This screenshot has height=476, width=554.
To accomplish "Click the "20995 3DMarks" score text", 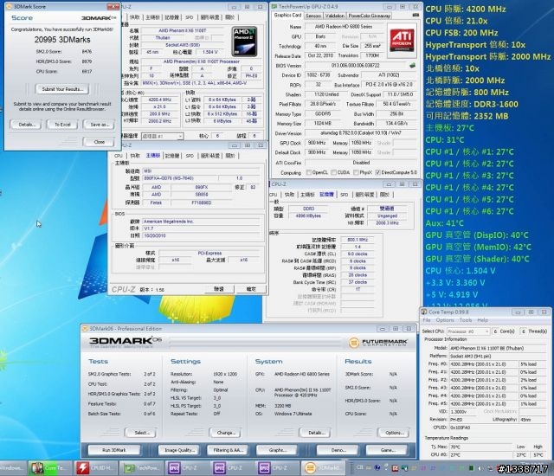I will pyautogui.click(x=62, y=40).
